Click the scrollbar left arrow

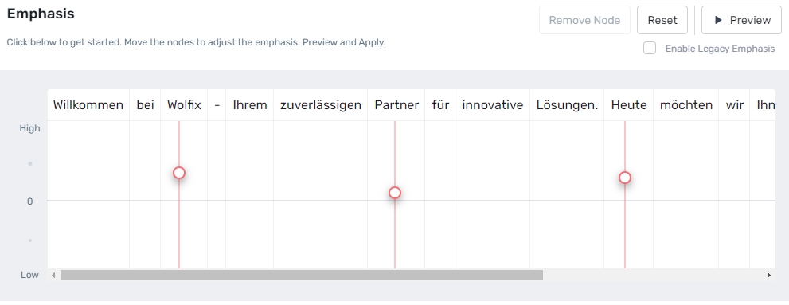point(53,276)
